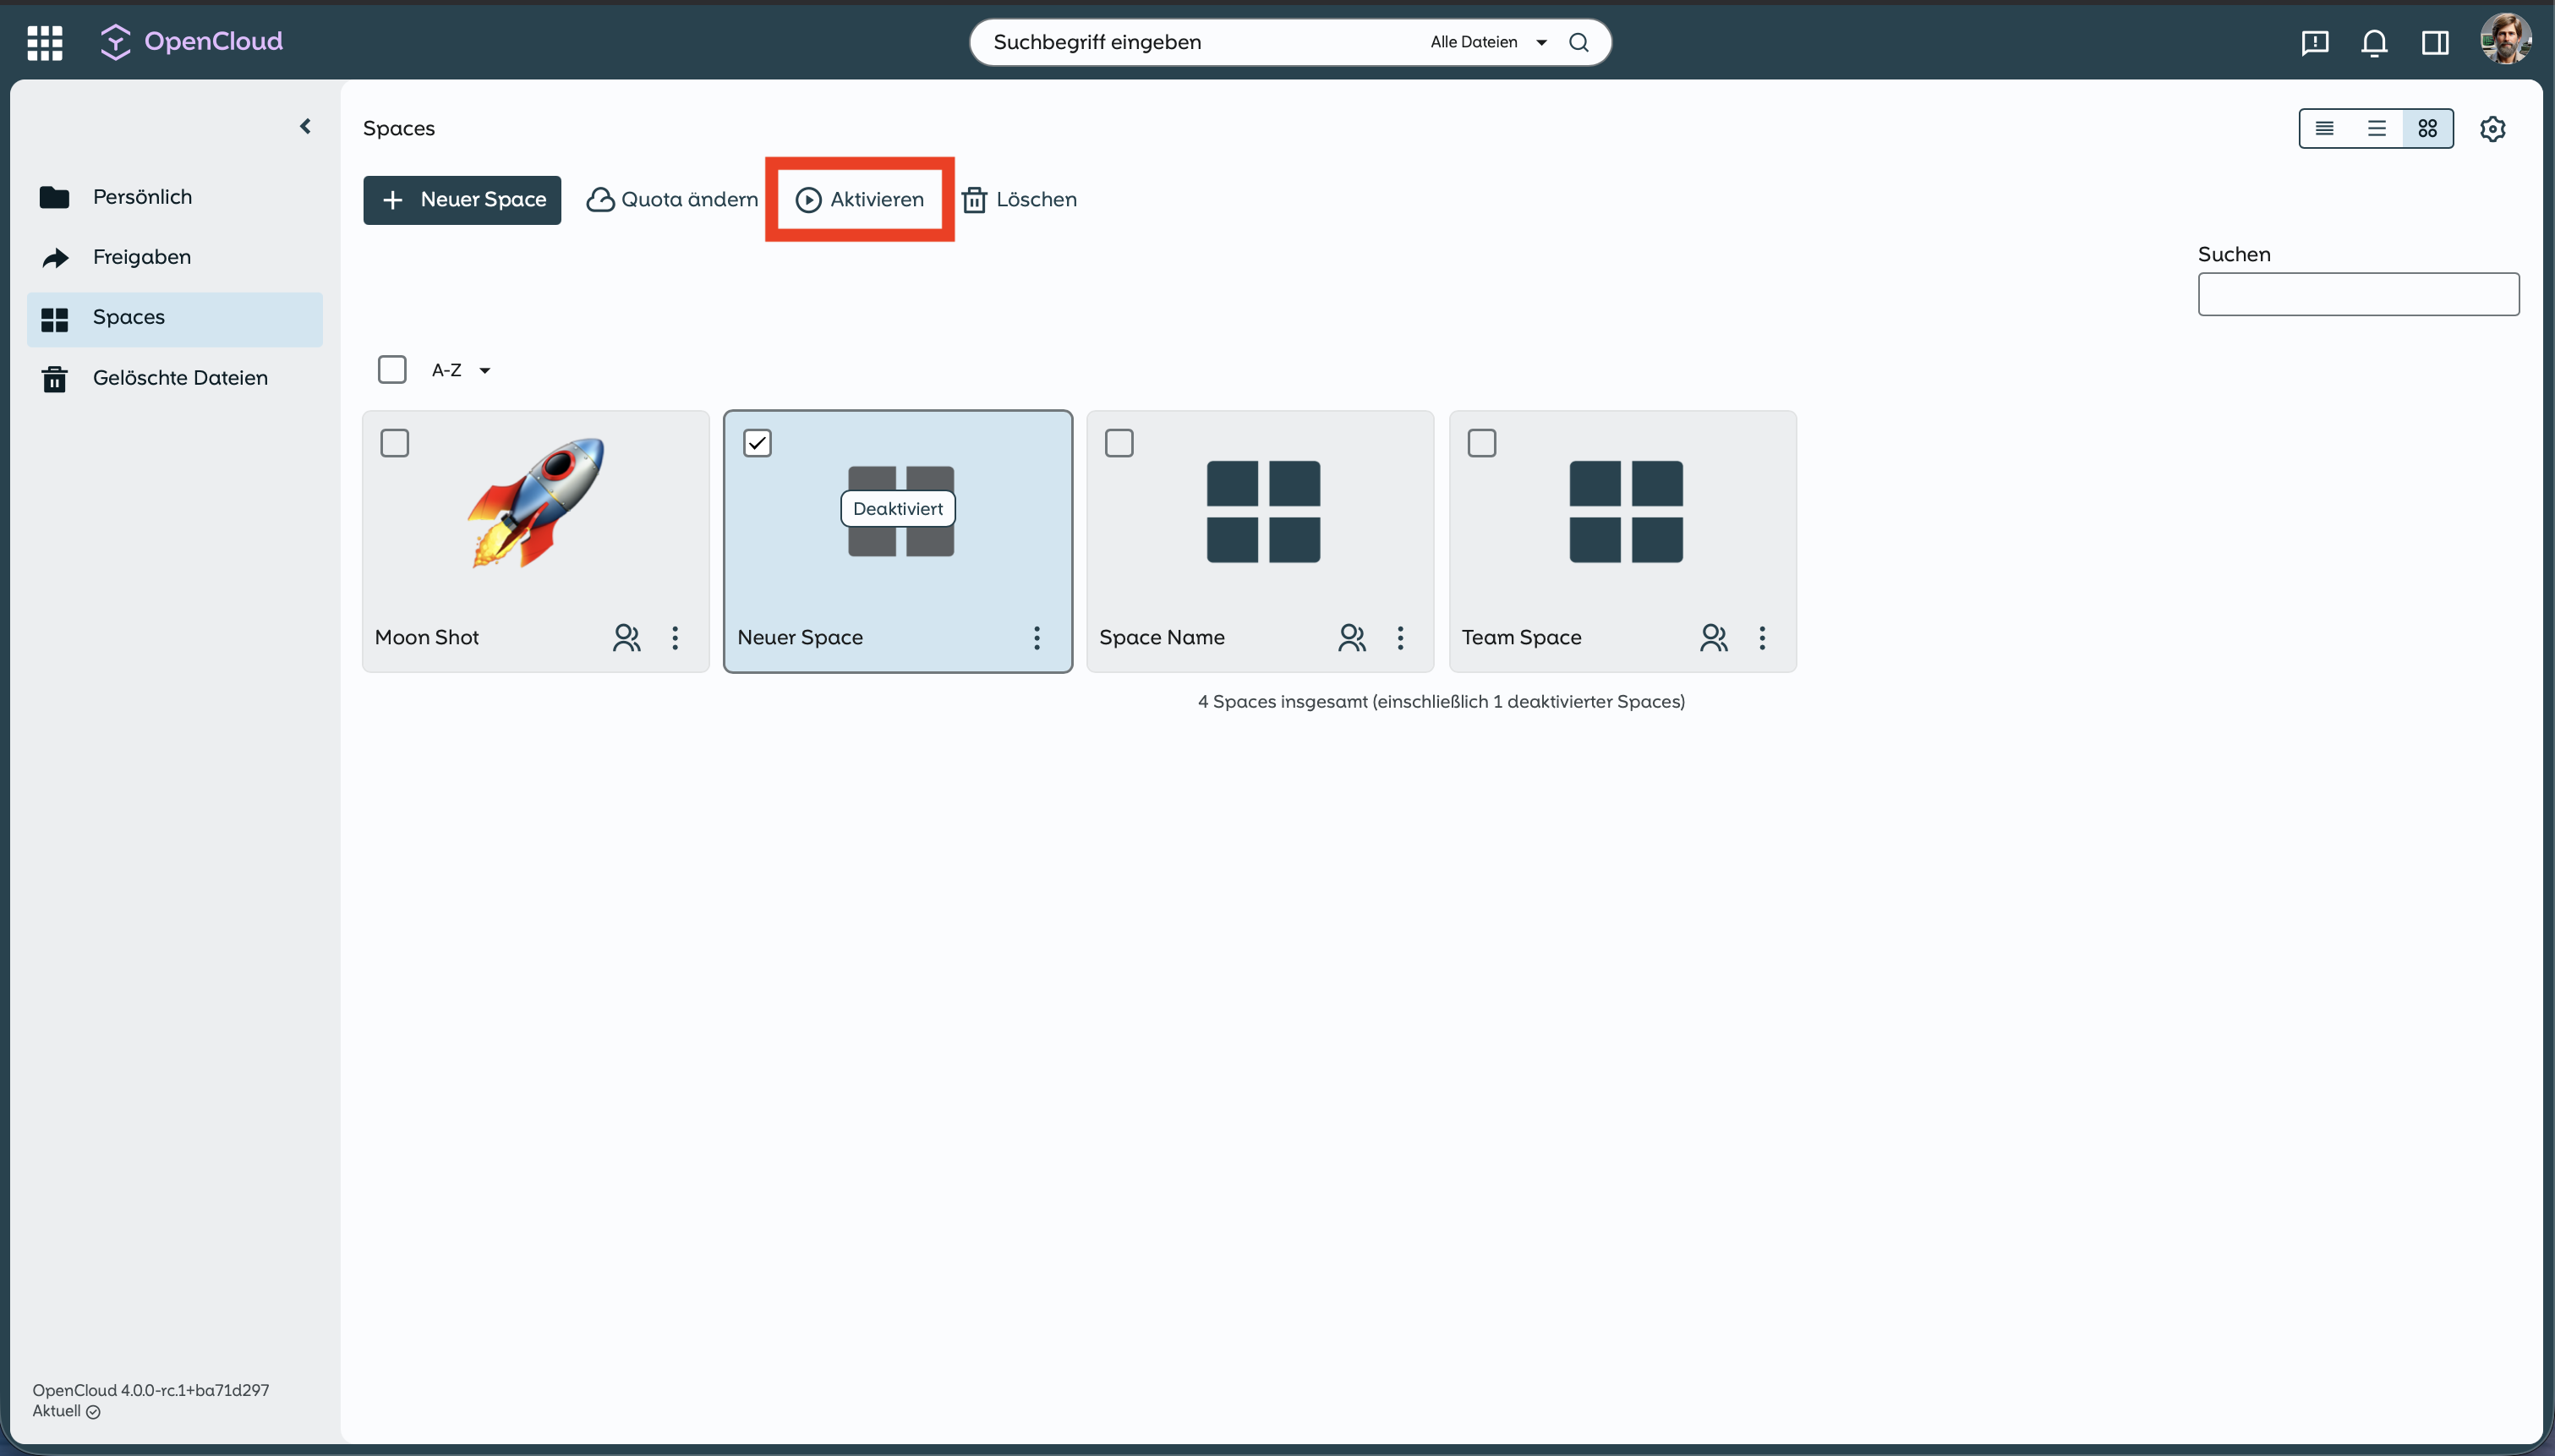Open the feedback speech bubble icon
2555x1456 pixels.
click(x=2314, y=42)
